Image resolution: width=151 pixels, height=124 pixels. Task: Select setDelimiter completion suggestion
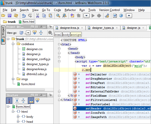(x=112, y=74)
